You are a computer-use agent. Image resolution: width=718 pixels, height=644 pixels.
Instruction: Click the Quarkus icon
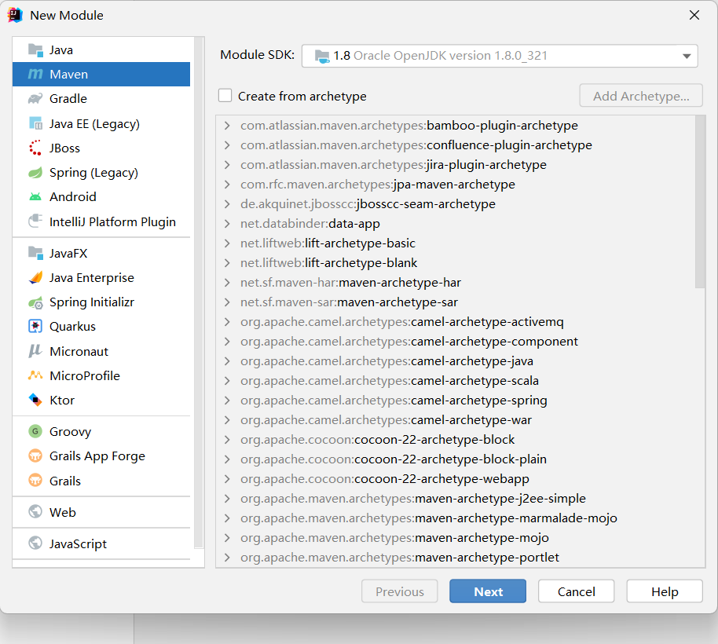35,327
